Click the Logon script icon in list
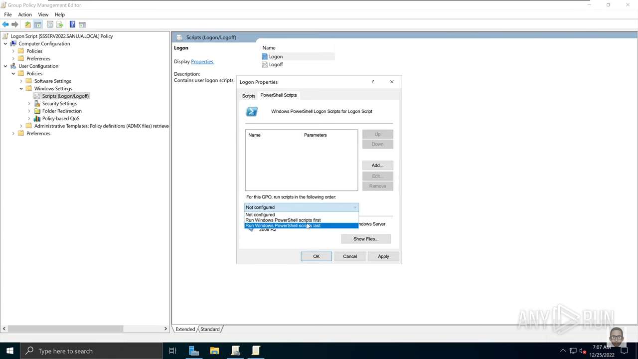Viewport: 638px width, 359px height. 265,56
